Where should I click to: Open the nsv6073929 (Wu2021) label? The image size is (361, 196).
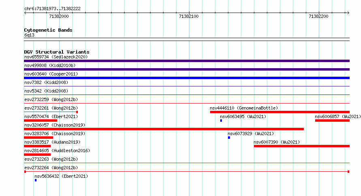point(251,134)
